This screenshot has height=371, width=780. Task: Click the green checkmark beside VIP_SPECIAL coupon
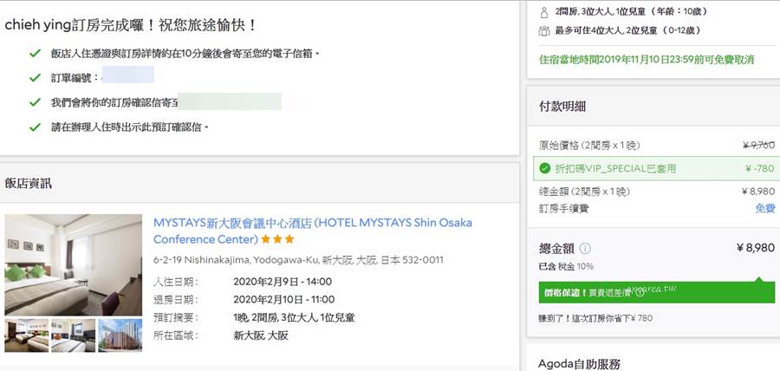pos(545,168)
